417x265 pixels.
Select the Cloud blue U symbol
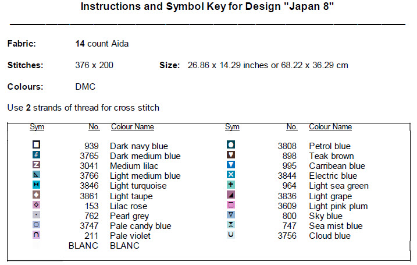(x=231, y=235)
